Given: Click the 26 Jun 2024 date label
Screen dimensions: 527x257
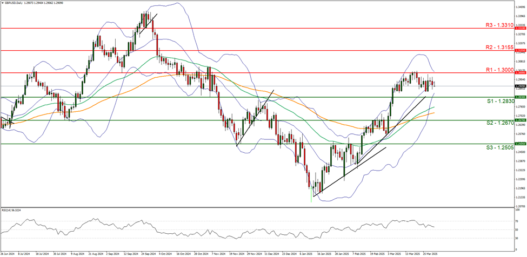Looking at the screenshot, I should pyautogui.click(x=6, y=254).
